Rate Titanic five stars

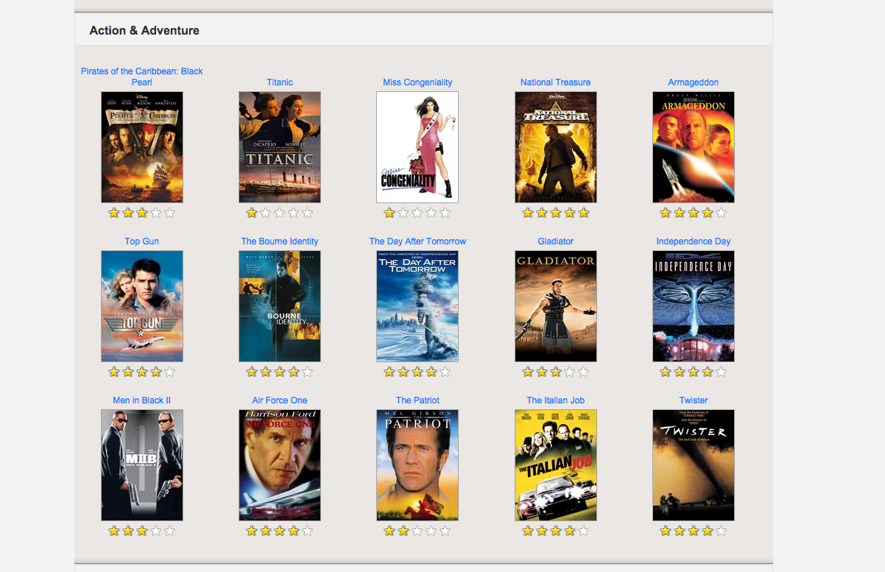(308, 213)
